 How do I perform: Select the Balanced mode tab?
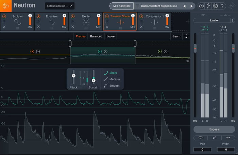[x=96, y=36]
